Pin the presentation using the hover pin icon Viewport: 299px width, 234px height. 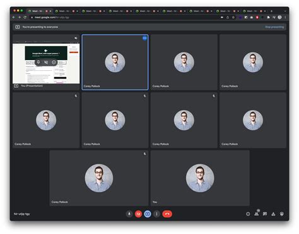(x=38, y=62)
